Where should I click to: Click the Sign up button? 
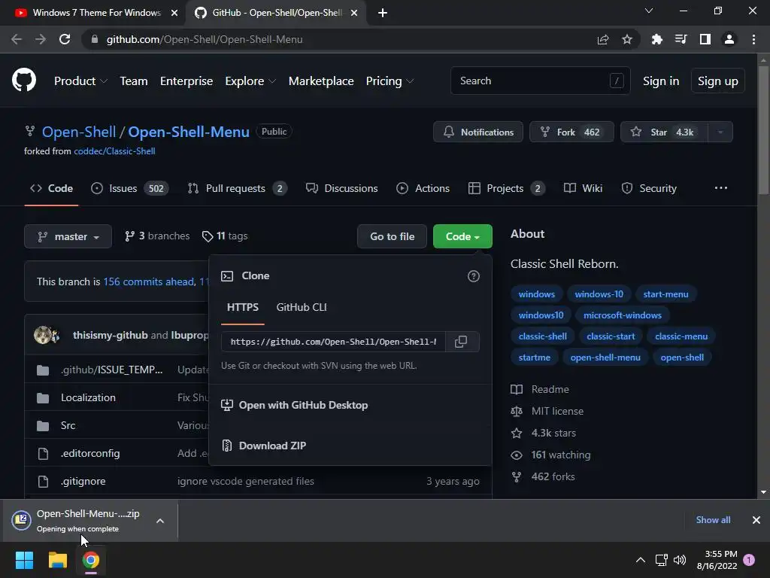[718, 81]
